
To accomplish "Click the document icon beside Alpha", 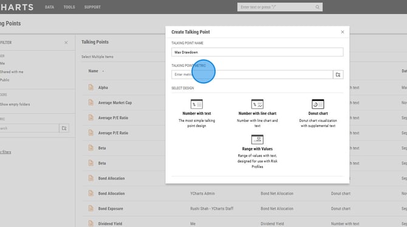I will click(91, 87).
